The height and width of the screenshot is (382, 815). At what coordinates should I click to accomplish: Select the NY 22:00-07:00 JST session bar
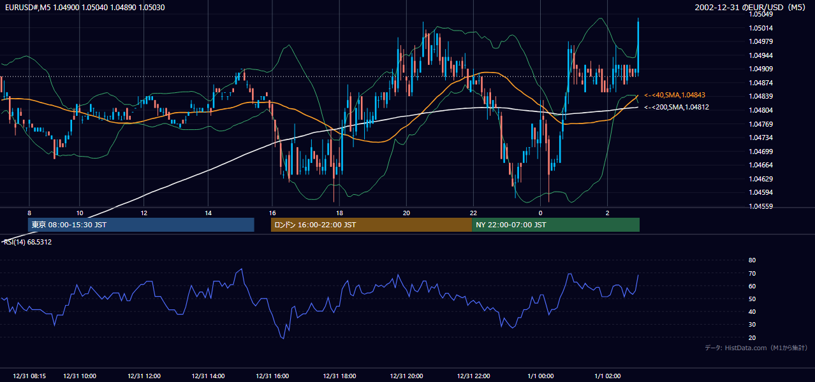(x=555, y=225)
